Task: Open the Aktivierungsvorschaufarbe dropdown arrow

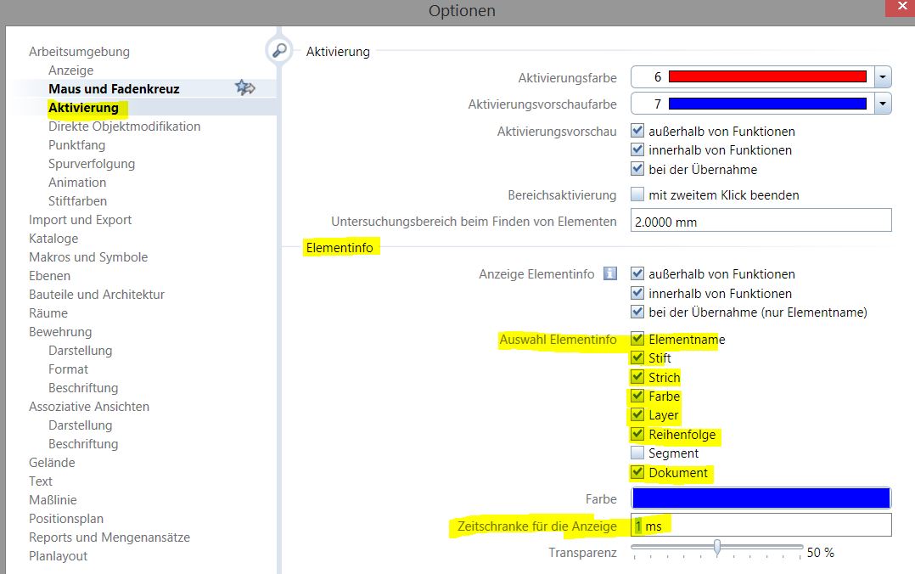Action: 883,104
